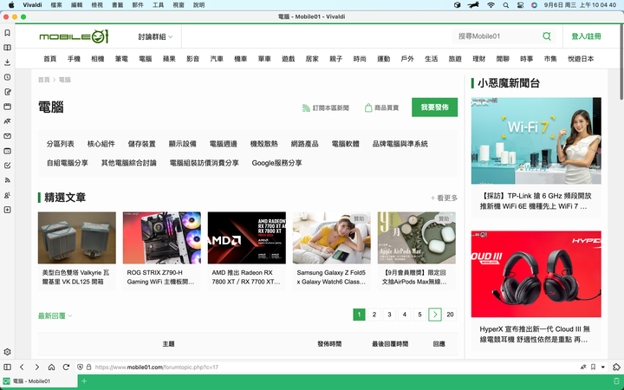View site info via padlock icon

[88, 367]
